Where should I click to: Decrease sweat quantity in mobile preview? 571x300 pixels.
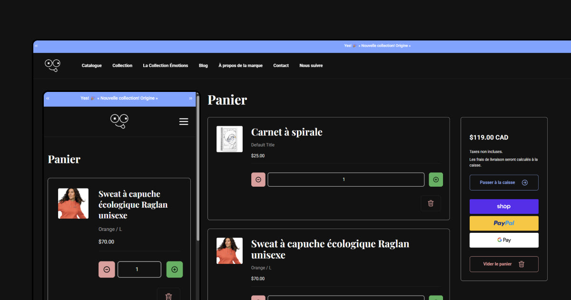click(x=107, y=270)
